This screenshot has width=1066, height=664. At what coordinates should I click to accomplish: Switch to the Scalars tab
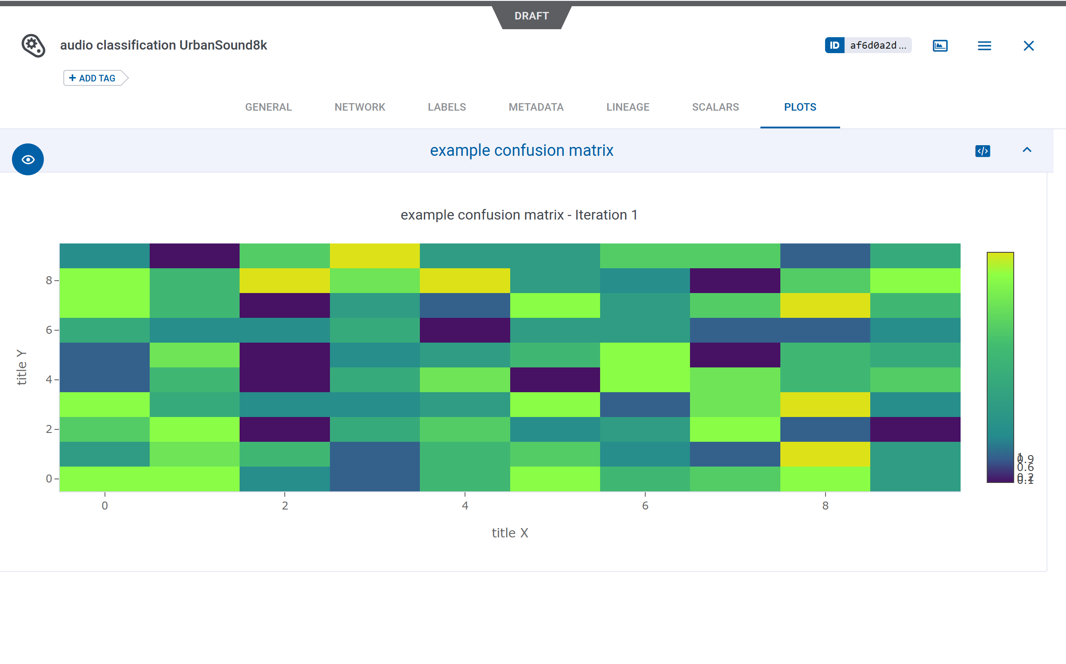pos(715,107)
